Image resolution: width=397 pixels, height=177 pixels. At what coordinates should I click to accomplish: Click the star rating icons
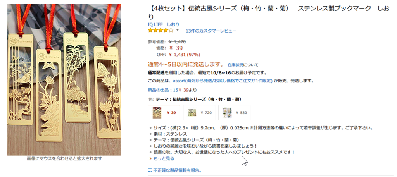(161, 31)
